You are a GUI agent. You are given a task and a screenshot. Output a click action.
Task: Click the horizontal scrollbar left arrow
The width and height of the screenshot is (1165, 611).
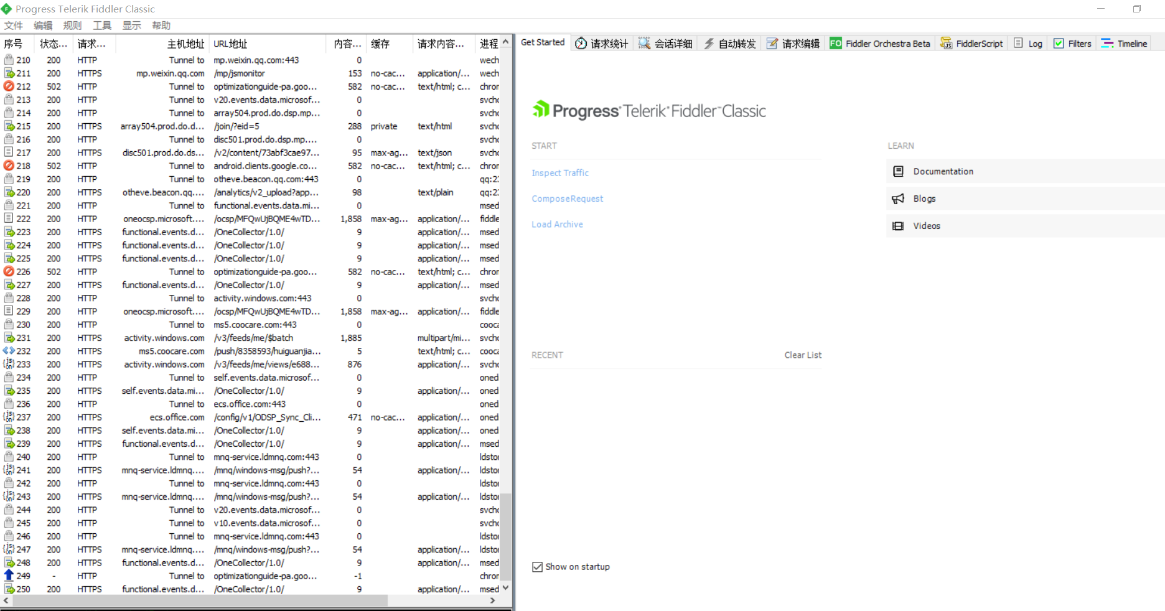pyautogui.click(x=6, y=600)
